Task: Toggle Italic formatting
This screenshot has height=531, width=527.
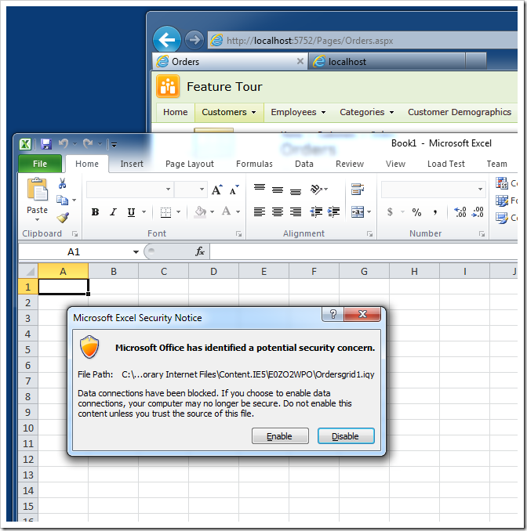Action: (x=113, y=212)
